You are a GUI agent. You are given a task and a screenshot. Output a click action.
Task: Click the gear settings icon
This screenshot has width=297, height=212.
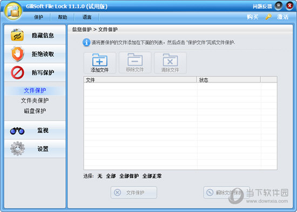[17, 149]
